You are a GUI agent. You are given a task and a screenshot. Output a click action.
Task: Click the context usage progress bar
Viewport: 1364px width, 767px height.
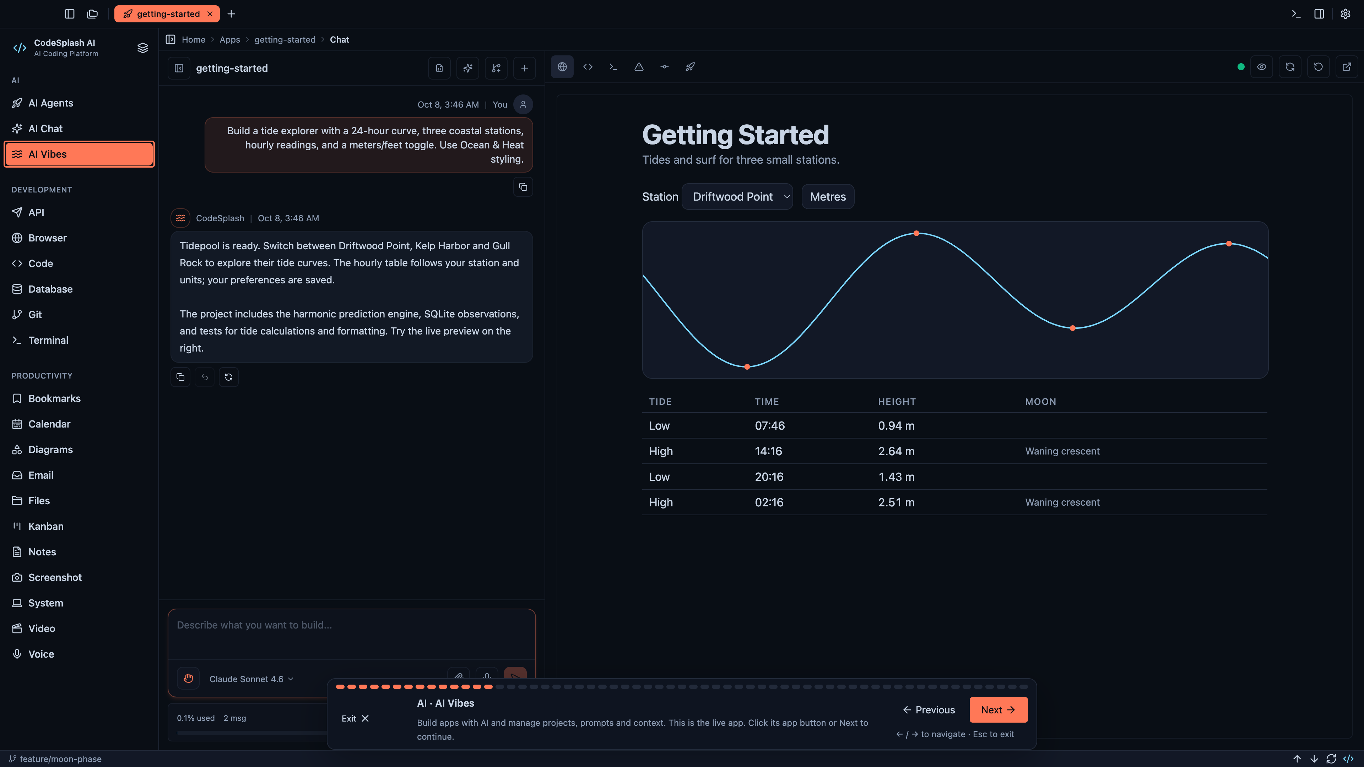pos(251,733)
